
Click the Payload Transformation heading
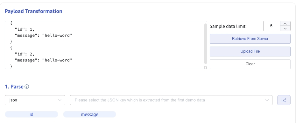coord(33,11)
